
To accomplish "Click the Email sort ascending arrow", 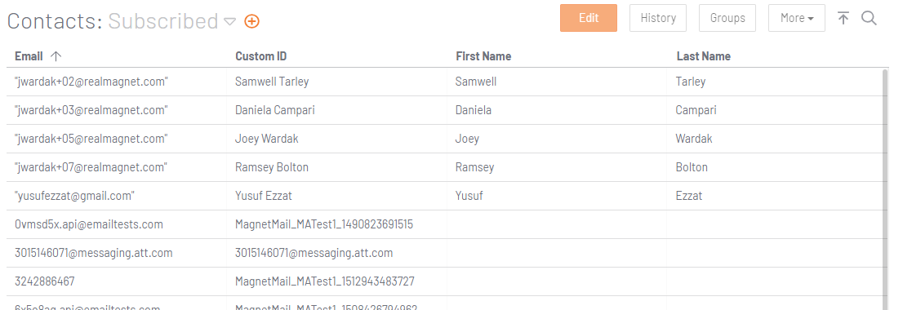I will [x=56, y=55].
